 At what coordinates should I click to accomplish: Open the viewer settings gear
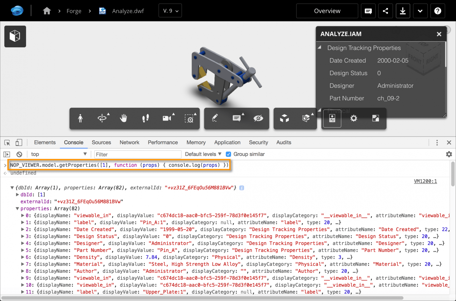pos(354,118)
